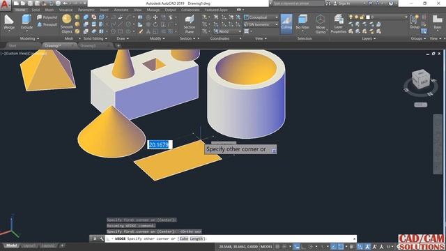The height and width of the screenshot is (251, 446).
Task: Click the Smooth Object mesh tool
Action: [67, 23]
